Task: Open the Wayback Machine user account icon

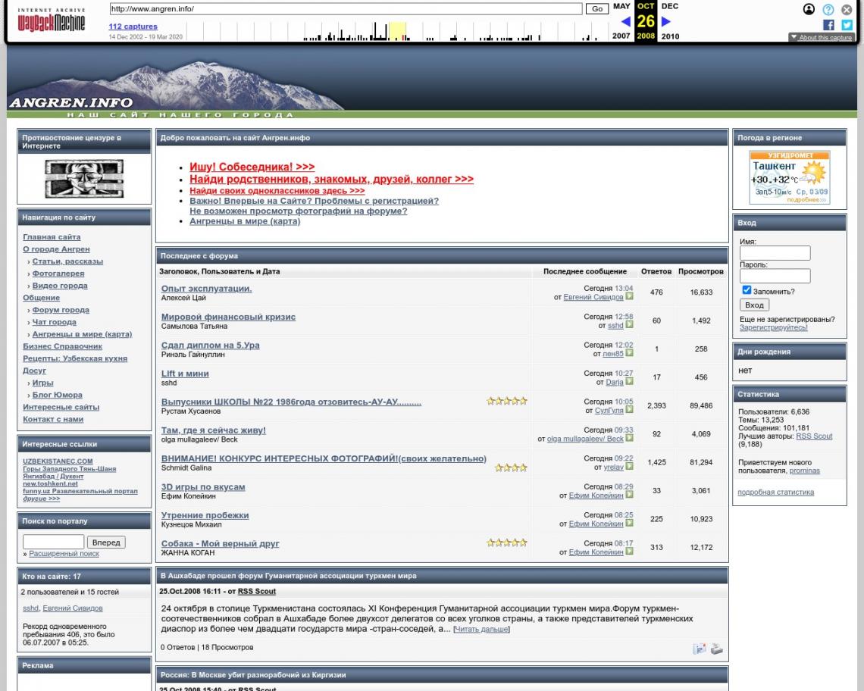Action: (809, 9)
